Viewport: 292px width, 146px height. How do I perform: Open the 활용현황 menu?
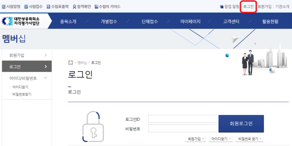(x=270, y=22)
